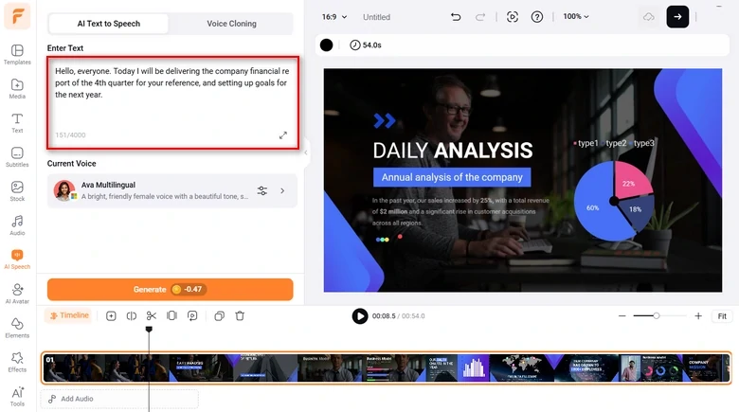739x412 pixels.
Task: Open the AI Avatar panel
Action: coord(17,294)
